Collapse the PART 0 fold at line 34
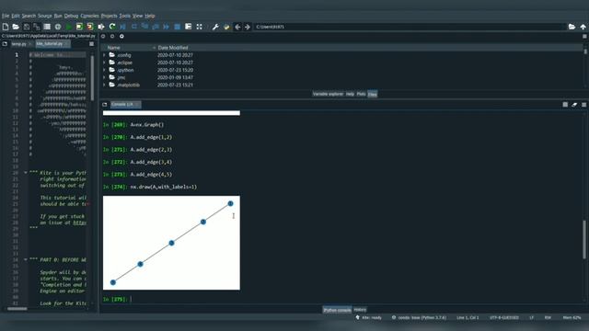This screenshot has width=589, height=331. pos(26,259)
